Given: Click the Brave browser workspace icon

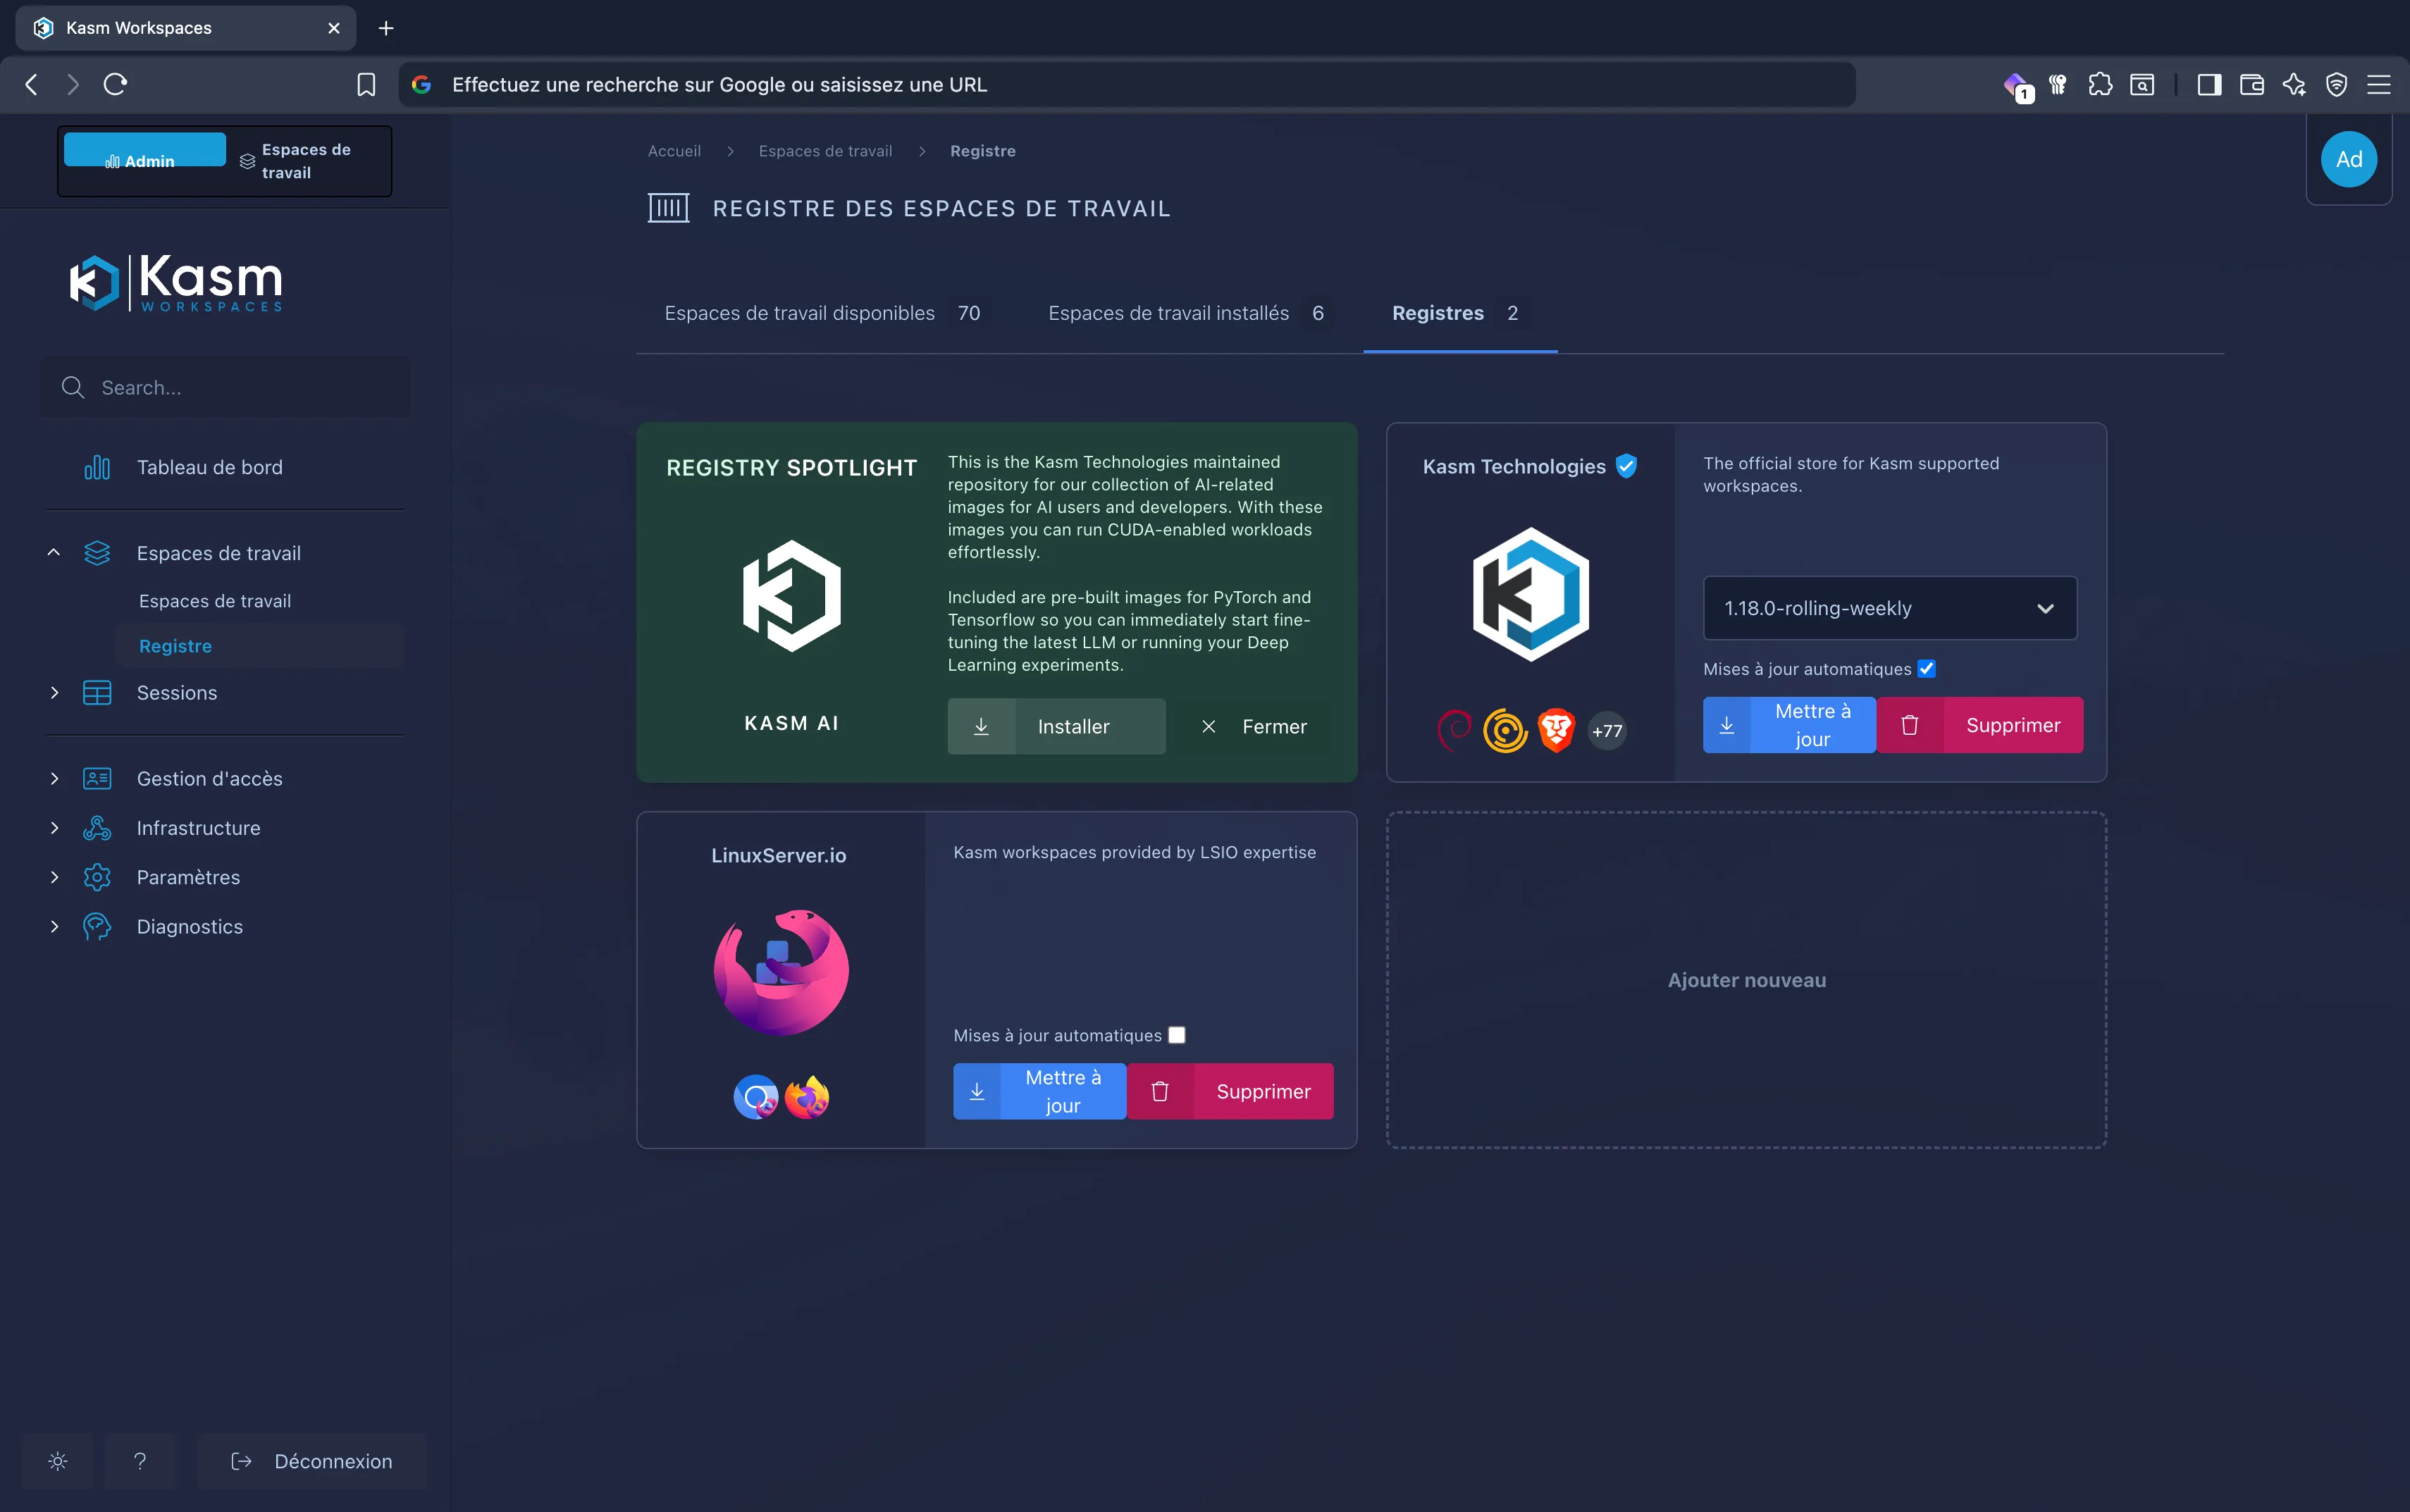Looking at the screenshot, I should tap(1556, 730).
